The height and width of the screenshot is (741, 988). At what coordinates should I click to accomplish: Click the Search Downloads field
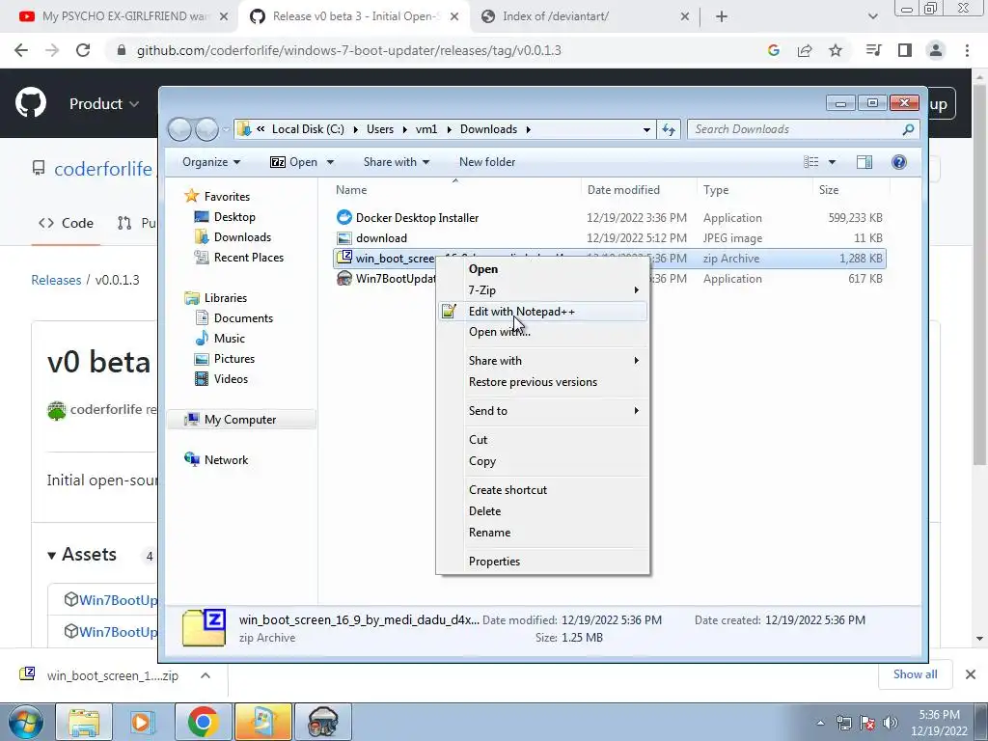click(x=804, y=129)
